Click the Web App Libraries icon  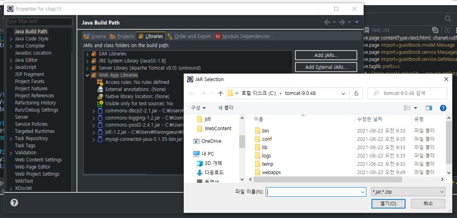click(x=93, y=75)
